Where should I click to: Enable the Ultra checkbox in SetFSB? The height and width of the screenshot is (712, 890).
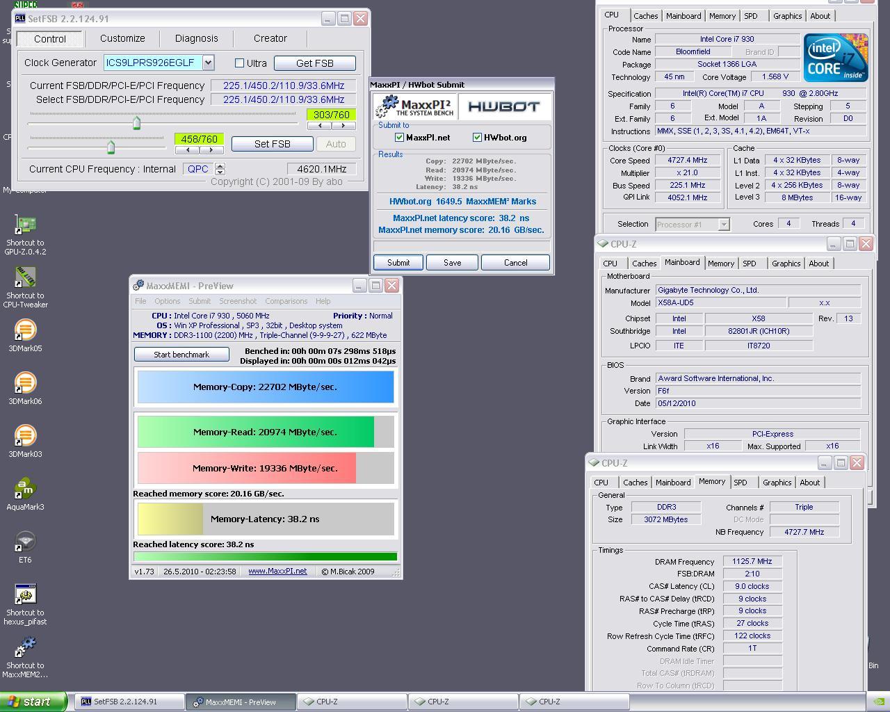pos(240,63)
